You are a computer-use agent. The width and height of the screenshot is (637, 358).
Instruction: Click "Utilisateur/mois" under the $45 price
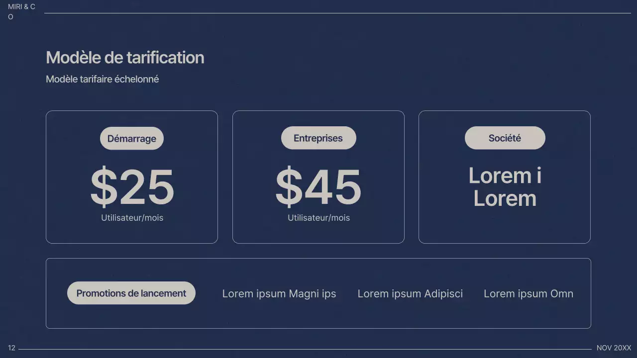point(318,218)
